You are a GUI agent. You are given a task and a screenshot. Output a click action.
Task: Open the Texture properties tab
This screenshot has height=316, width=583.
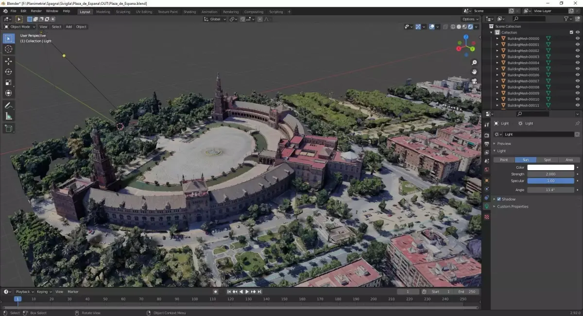[487, 216]
